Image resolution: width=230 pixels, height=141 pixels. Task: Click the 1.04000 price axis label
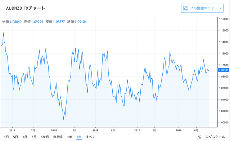pyautogui.click(x=224, y=100)
